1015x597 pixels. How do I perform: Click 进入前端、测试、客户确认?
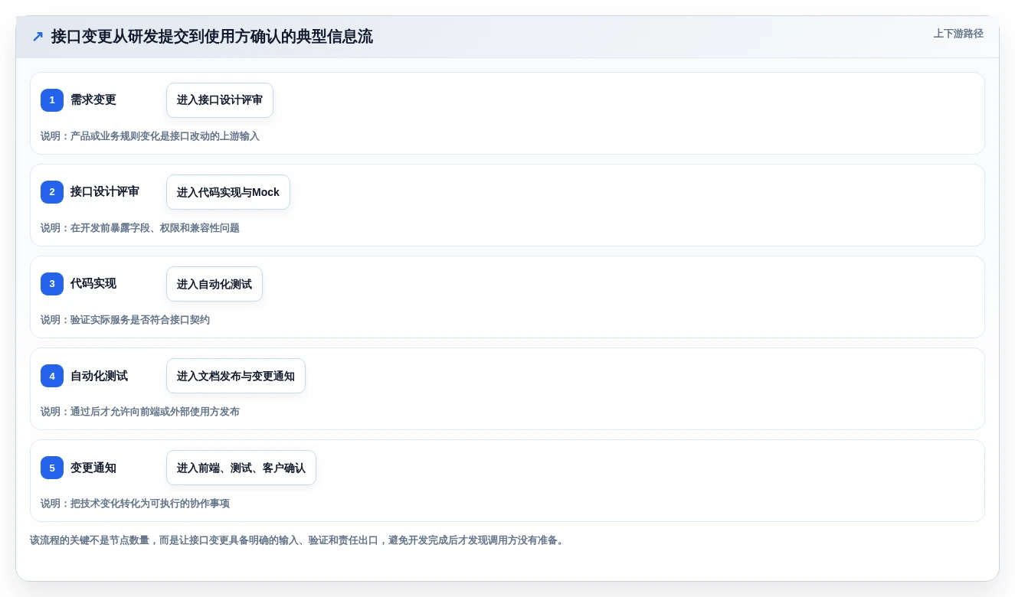[241, 468]
